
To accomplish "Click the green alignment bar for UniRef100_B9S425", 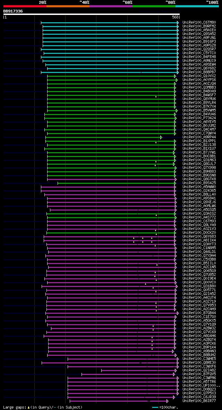I will click(117, 183).
